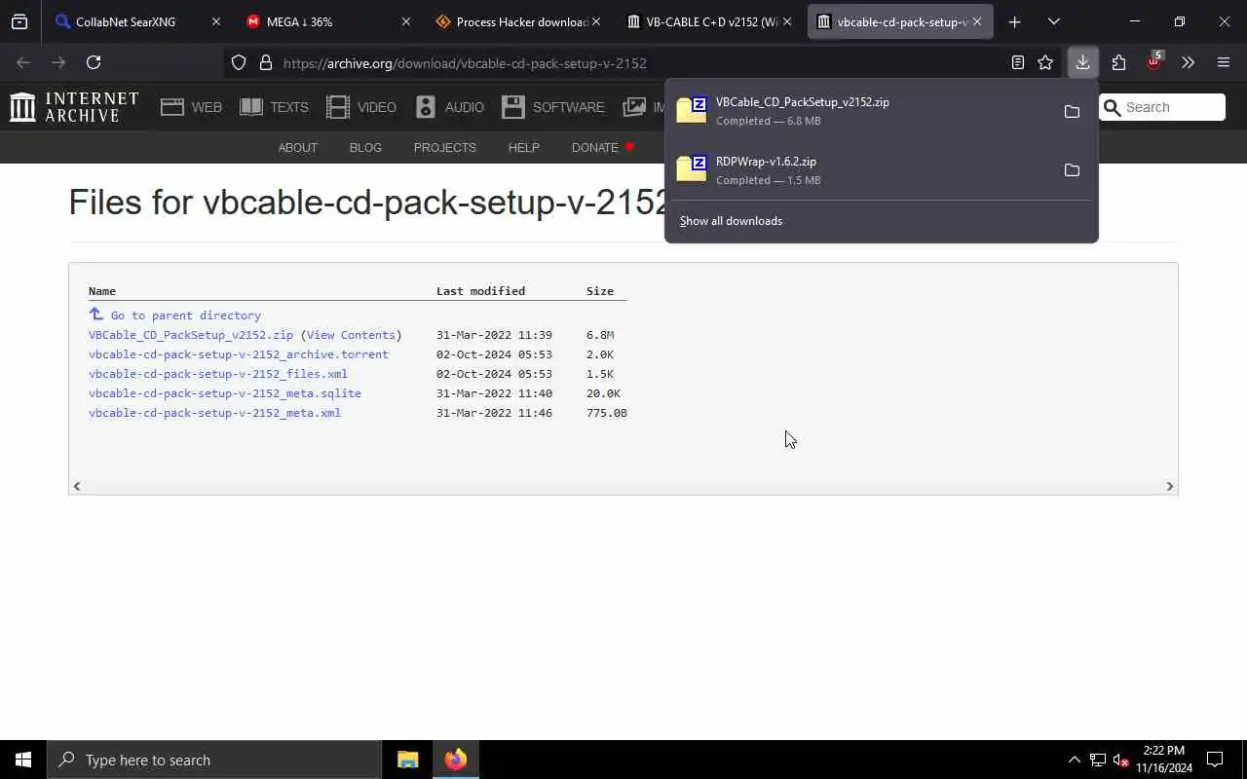Screen dimensions: 1247x779
Task: Show VBCable_CD_PackSetup_v2152.zip in folder
Action: pyautogui.click(x=1072, y=112)
